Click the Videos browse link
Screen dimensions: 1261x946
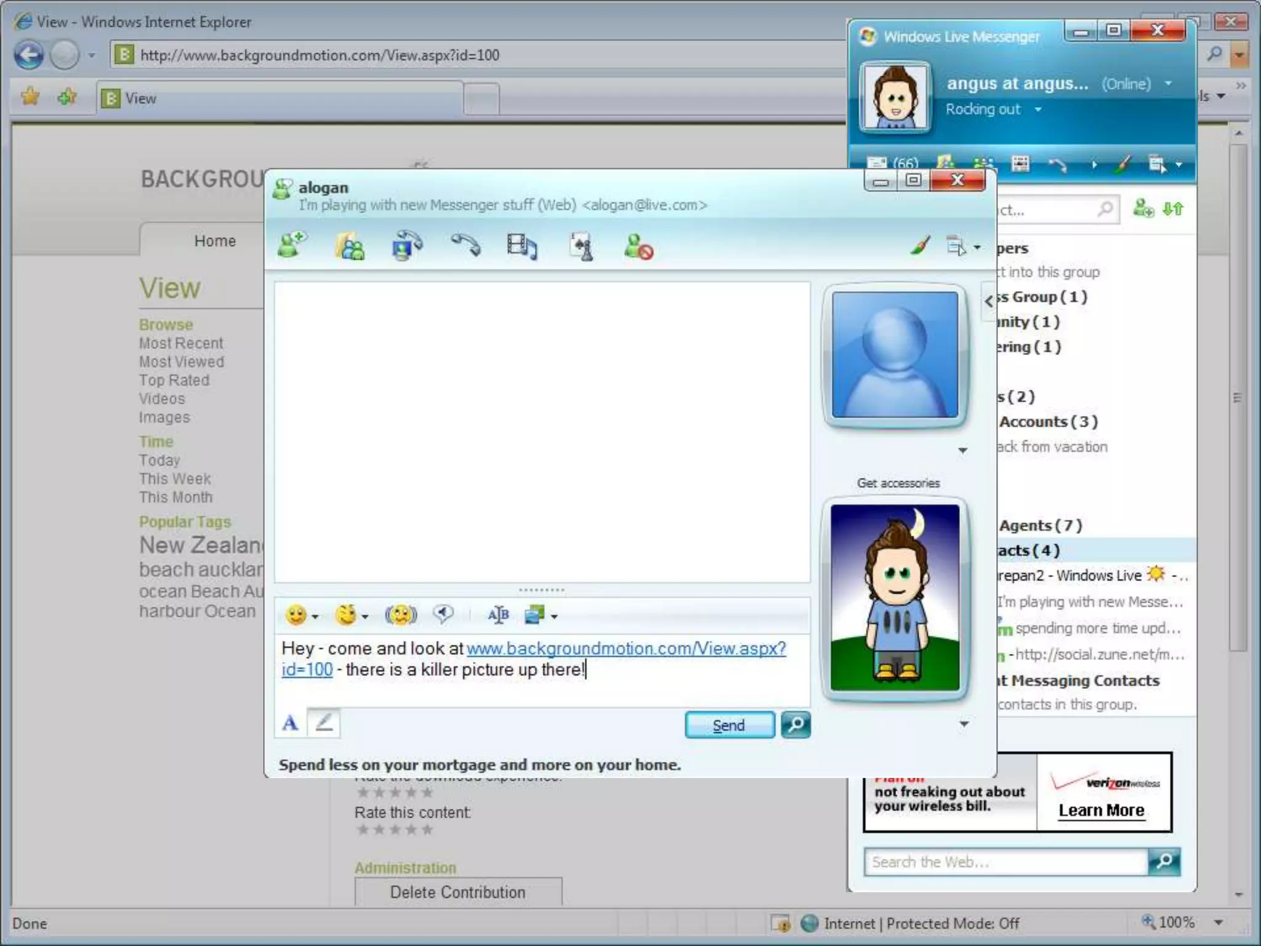coord(162,398)
